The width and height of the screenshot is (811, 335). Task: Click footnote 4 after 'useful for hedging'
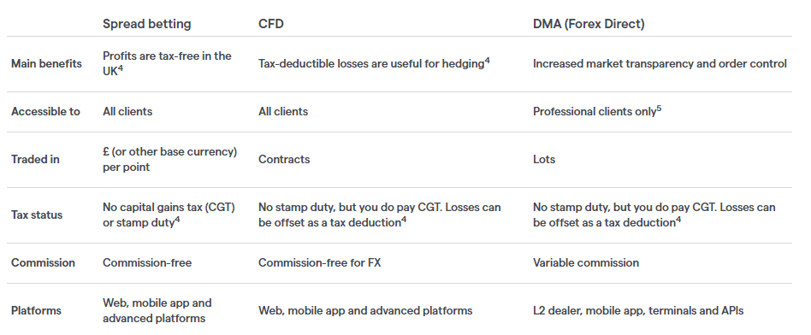488,61
